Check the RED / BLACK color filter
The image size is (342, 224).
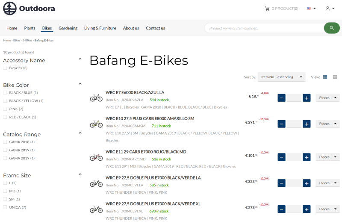[5, 117]
